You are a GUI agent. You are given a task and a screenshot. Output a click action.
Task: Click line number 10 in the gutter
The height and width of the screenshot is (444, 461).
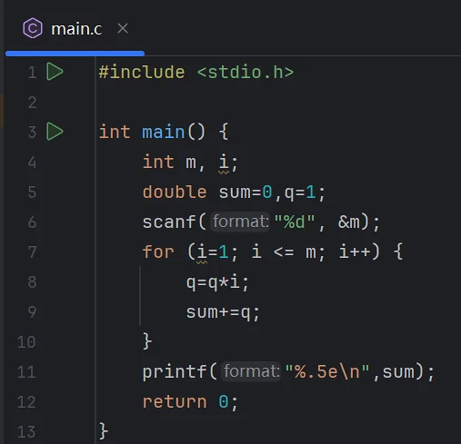coord(26,342)
